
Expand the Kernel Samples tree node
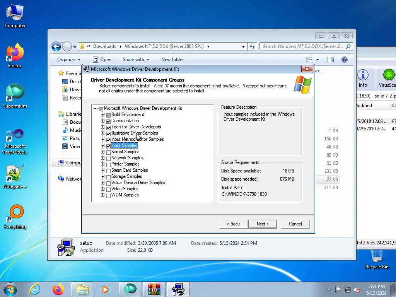102,152
